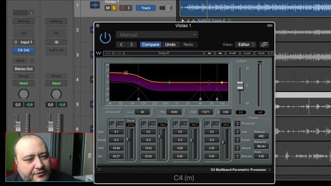The height and width of the screenshot is (186, 331).
Task: Toggle solo S on Violao 1 track
Action: point(114,8)
